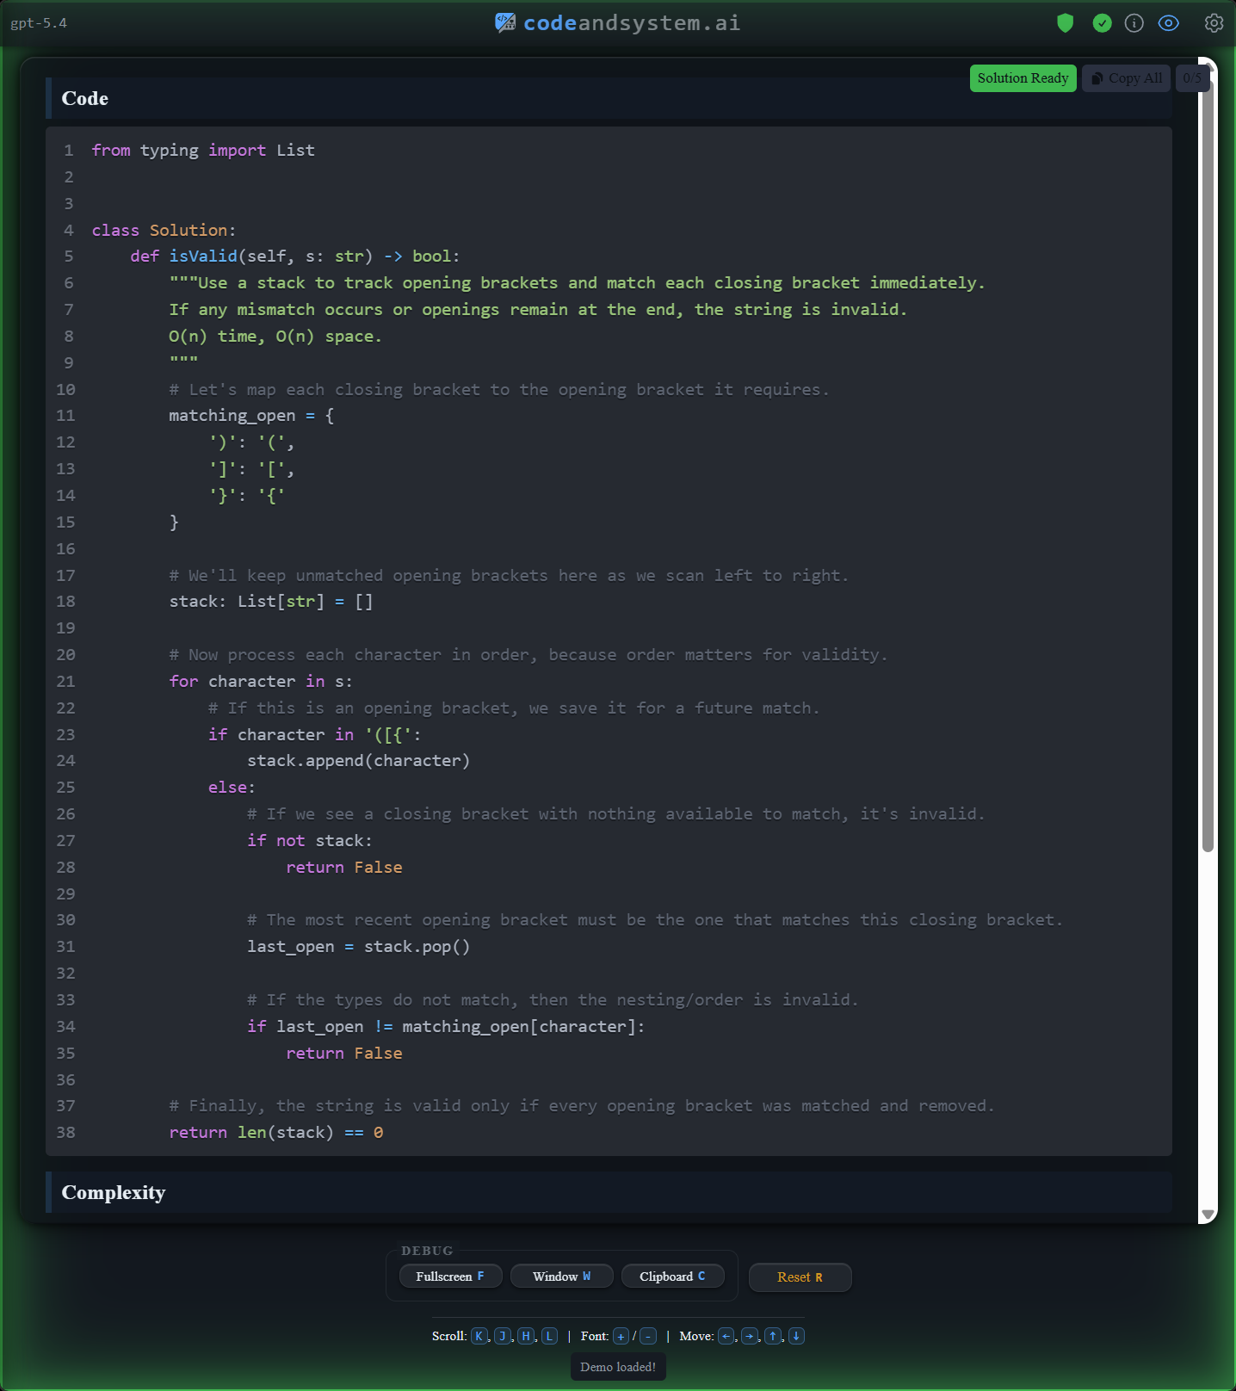This screenshot has height=1391, width=1236.
Task: Toggle the blue eye visibility icon
Action: (1168, 23)
